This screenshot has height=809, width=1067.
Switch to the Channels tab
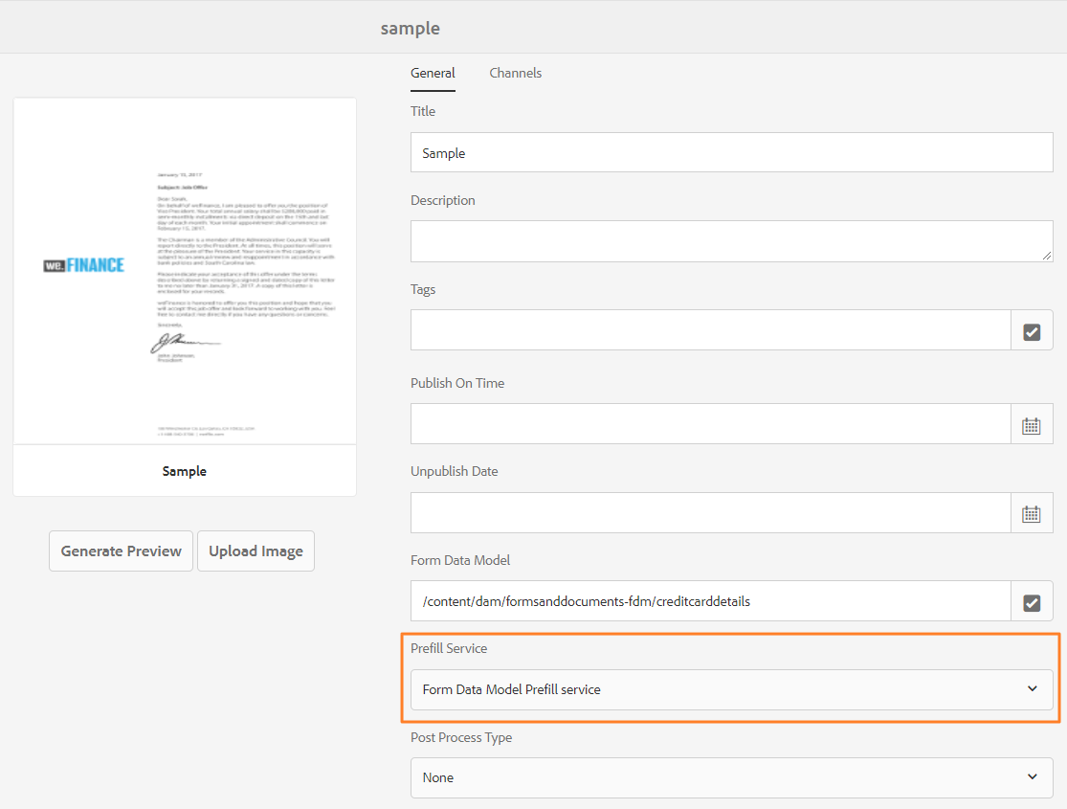515,73
